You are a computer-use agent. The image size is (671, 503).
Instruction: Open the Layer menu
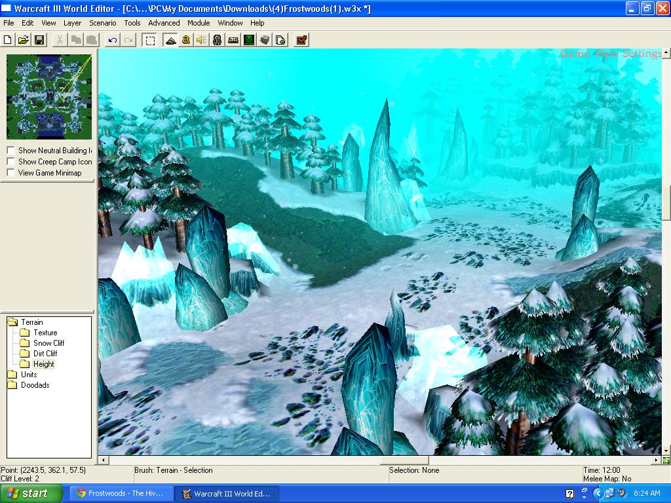coord(72,23)
